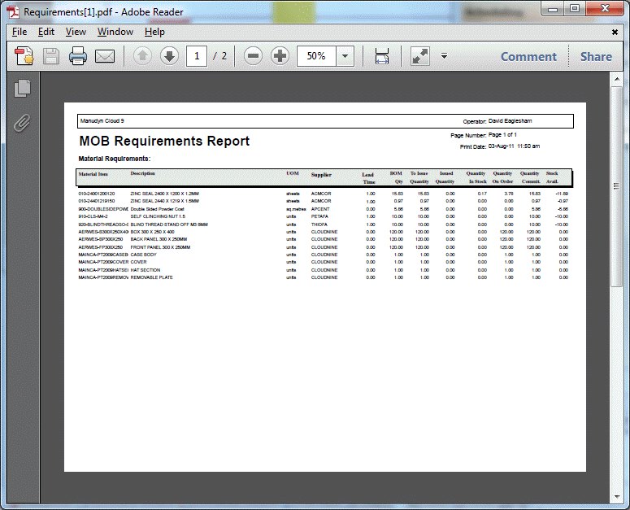630x510 pixels.
Task: Click the fit-width scrolling mode icon
Action: (381, 56)
